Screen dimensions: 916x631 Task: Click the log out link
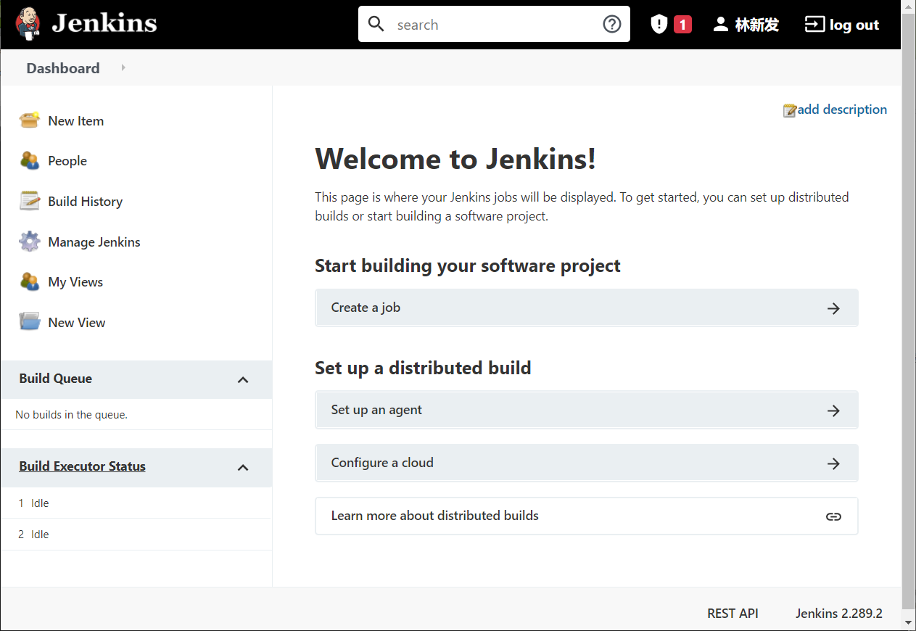point(854,25)
